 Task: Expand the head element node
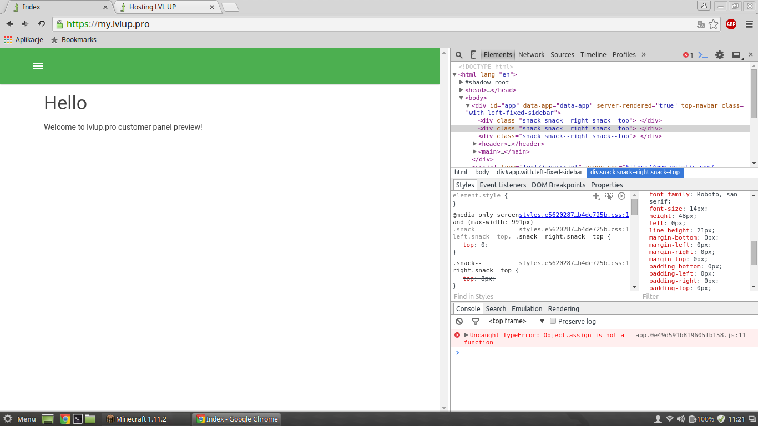pos(461,90)
